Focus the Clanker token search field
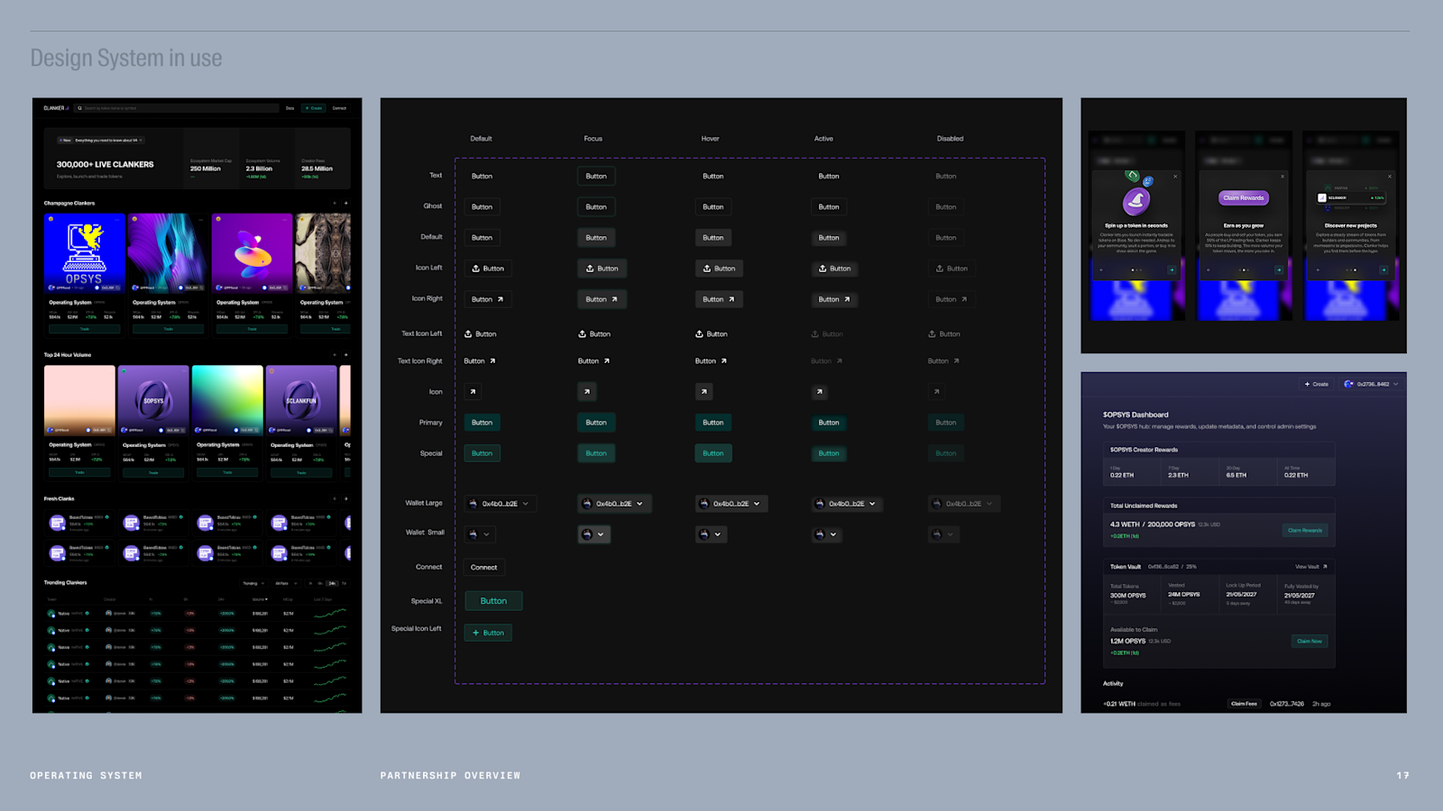1443x811 pixels. point(177,108)
